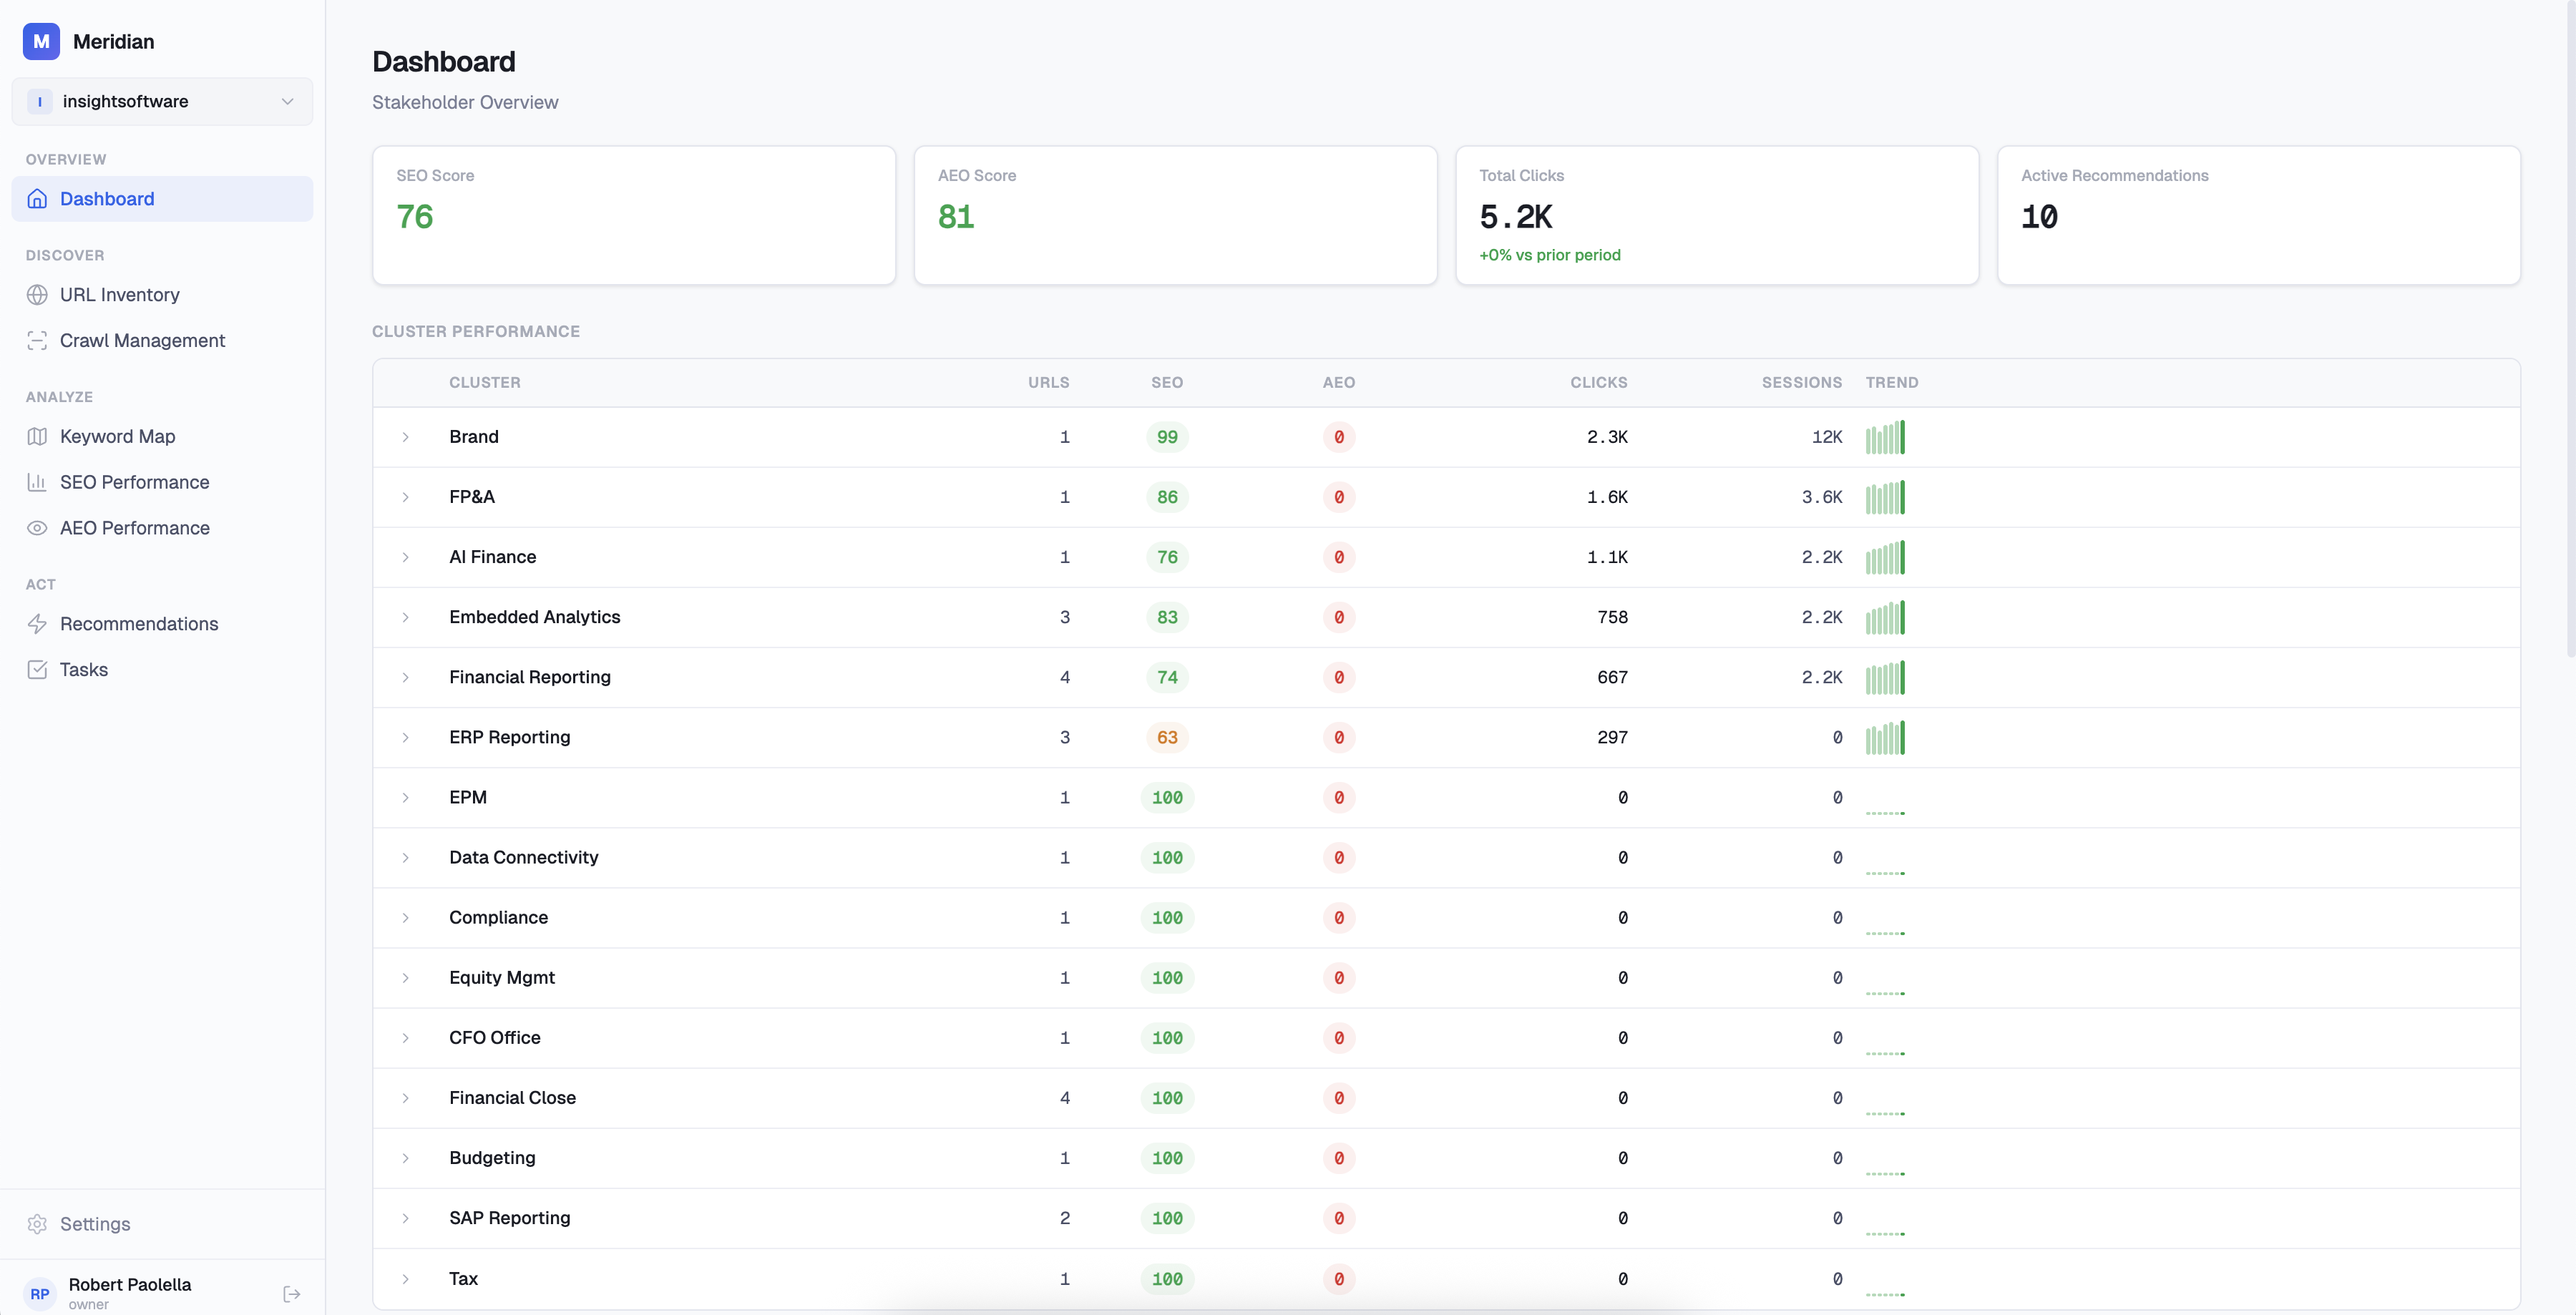
Task: Expand the Equity Mgmt cluster row
Action: [406, 978]
